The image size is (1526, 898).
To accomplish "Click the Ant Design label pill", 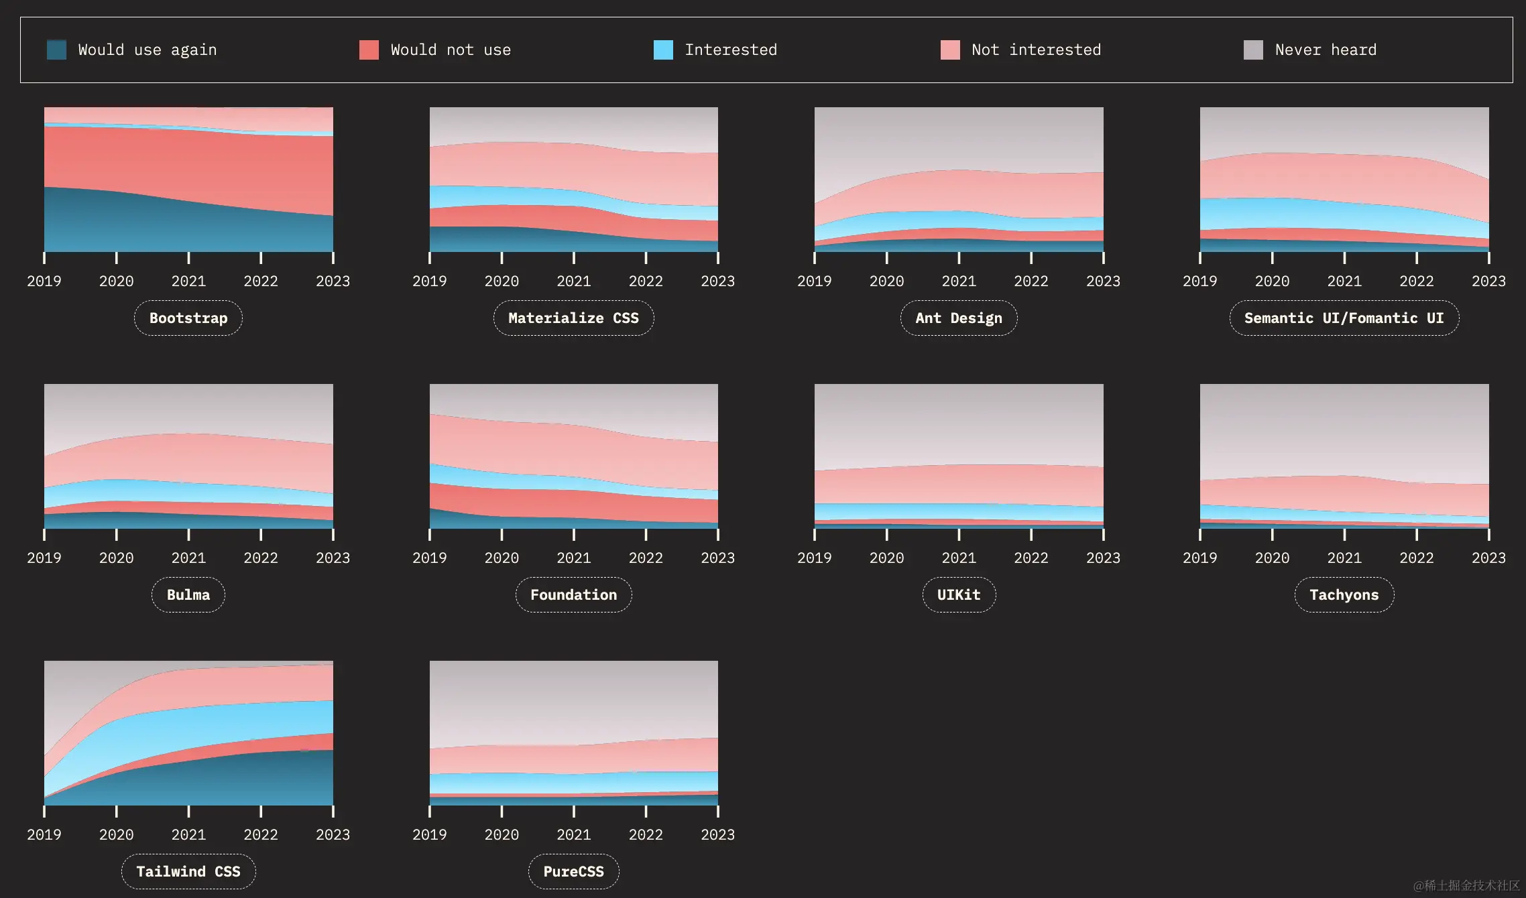I will (x=958, y=318).
